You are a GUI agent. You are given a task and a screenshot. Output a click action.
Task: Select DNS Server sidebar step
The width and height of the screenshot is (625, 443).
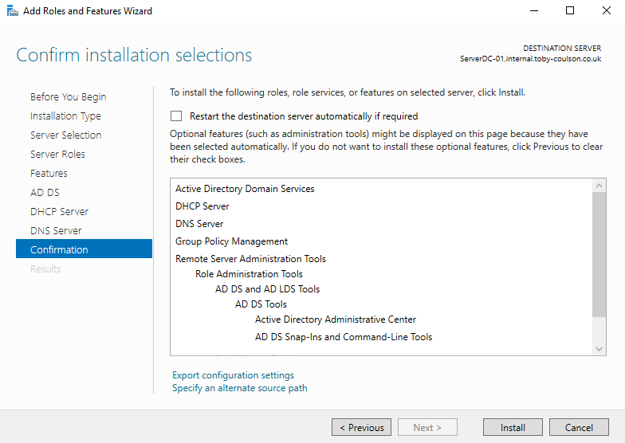coord(56,230)
